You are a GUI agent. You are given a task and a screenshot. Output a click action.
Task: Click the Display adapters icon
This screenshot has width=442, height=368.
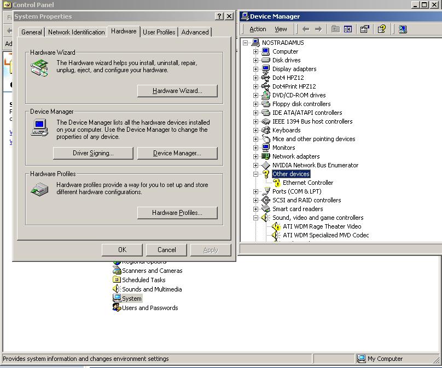click(x=265, y=69)
